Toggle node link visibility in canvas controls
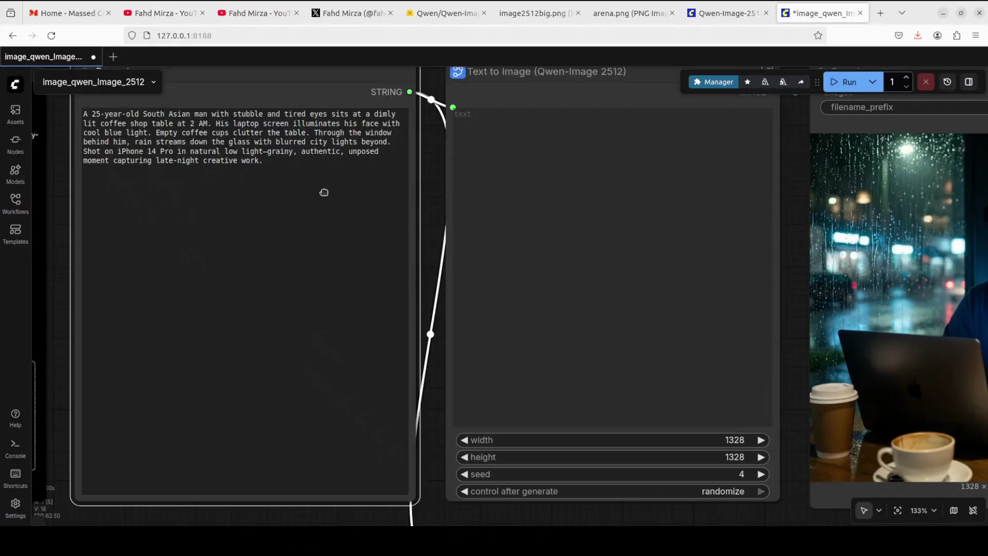 (x=974, y=510)
